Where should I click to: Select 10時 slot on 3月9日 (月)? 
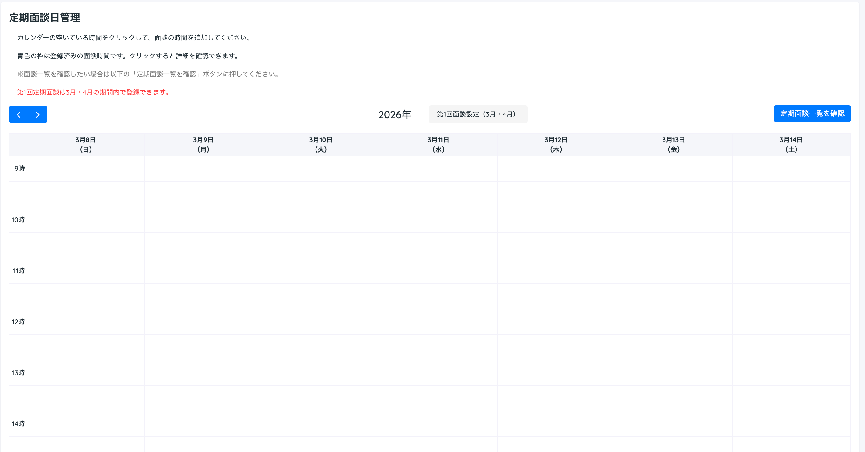pyautogui.click(x=203, y=220)
